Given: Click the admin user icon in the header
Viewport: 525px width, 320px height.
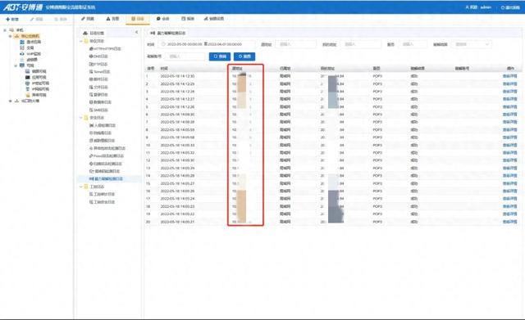Looking at the screenshot, I should coord(467,7).
